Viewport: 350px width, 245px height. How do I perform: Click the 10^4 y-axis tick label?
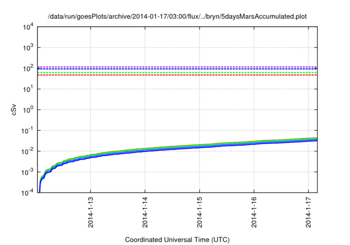point(28,27)
